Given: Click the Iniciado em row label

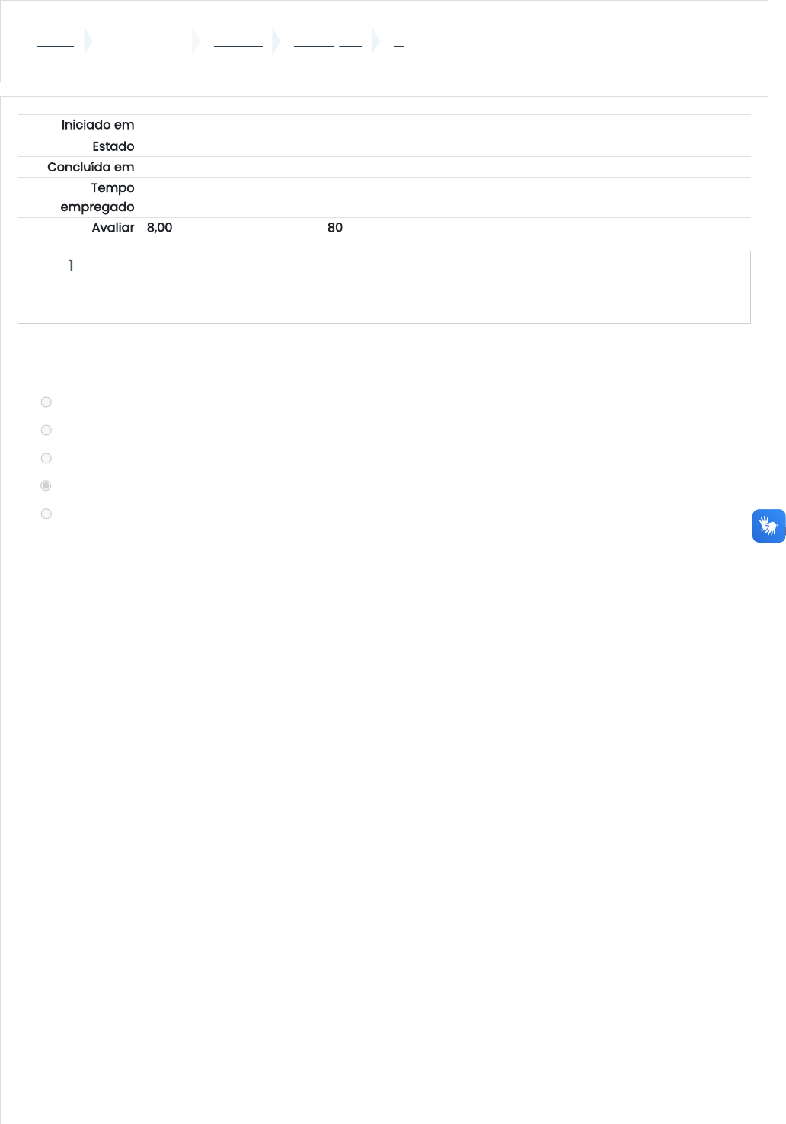Looking at the screenshot, I should point(98,125).
